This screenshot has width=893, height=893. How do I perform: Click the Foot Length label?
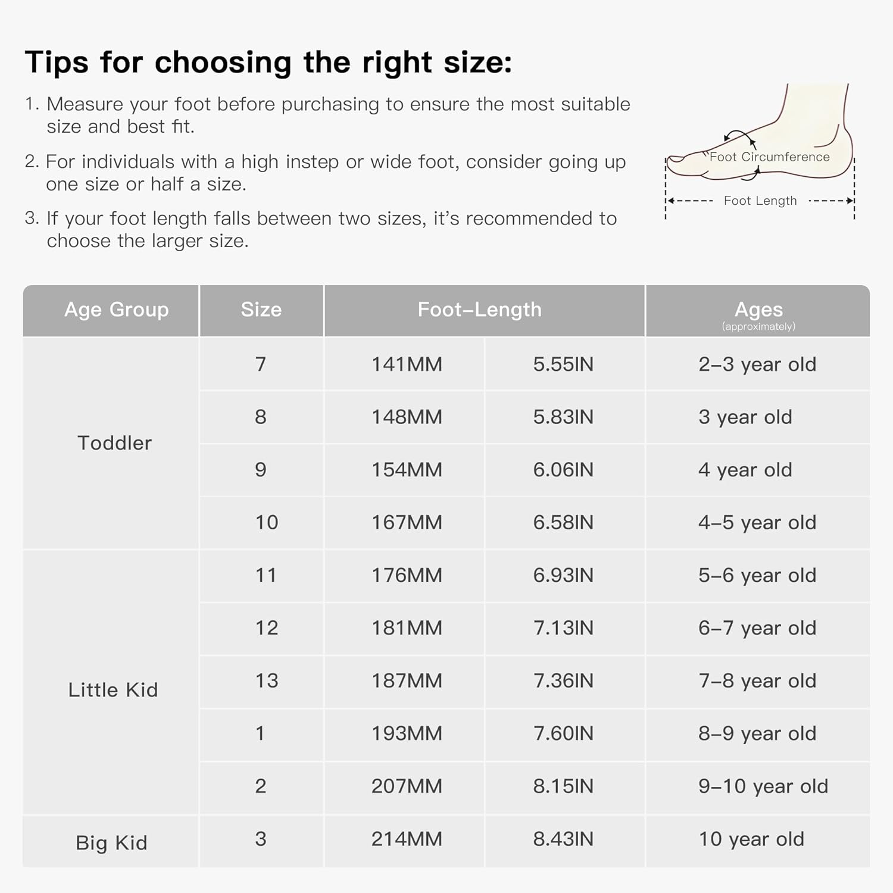(x=760, y=201)
